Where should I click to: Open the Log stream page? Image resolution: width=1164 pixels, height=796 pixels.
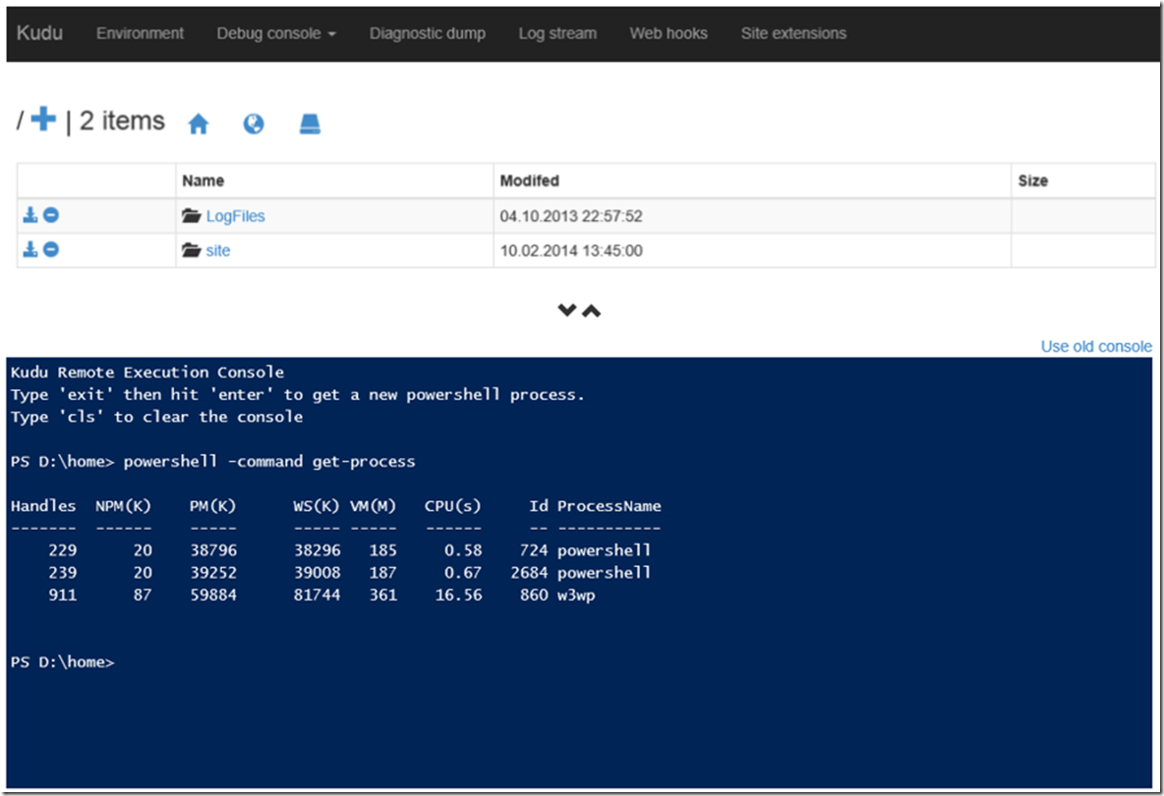(557, 33)
